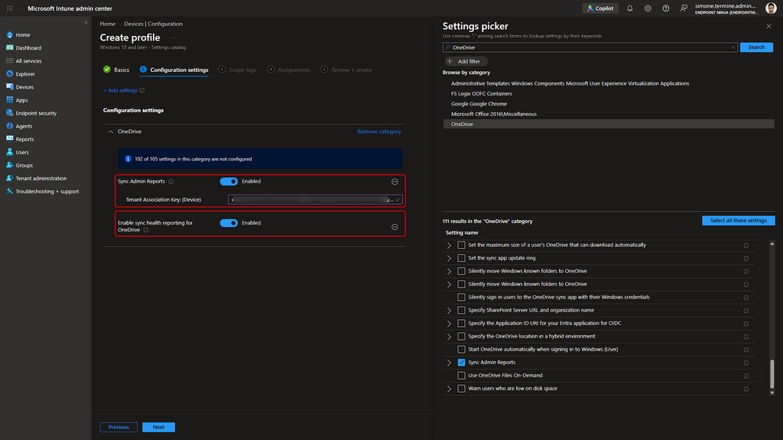The image size is (783, 440).
Task: Open Users in the sidebar
Action: (22, 152)
